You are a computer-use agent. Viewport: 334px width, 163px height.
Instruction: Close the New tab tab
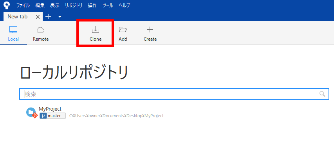tap(38, 17)
